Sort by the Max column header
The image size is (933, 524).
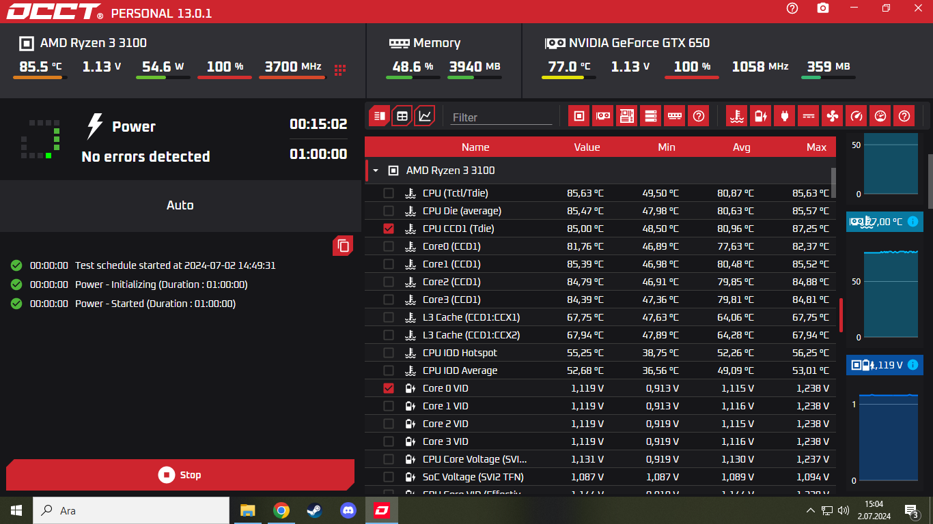pyautogui.click(x=816, y=147)
